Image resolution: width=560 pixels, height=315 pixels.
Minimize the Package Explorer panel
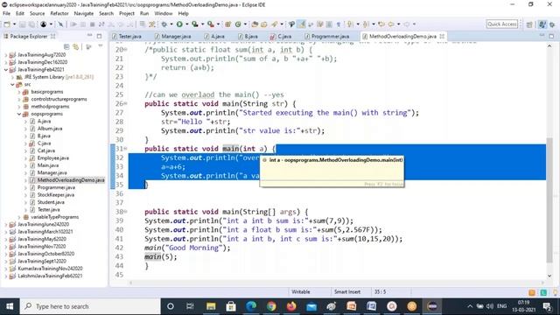[90, 36]
